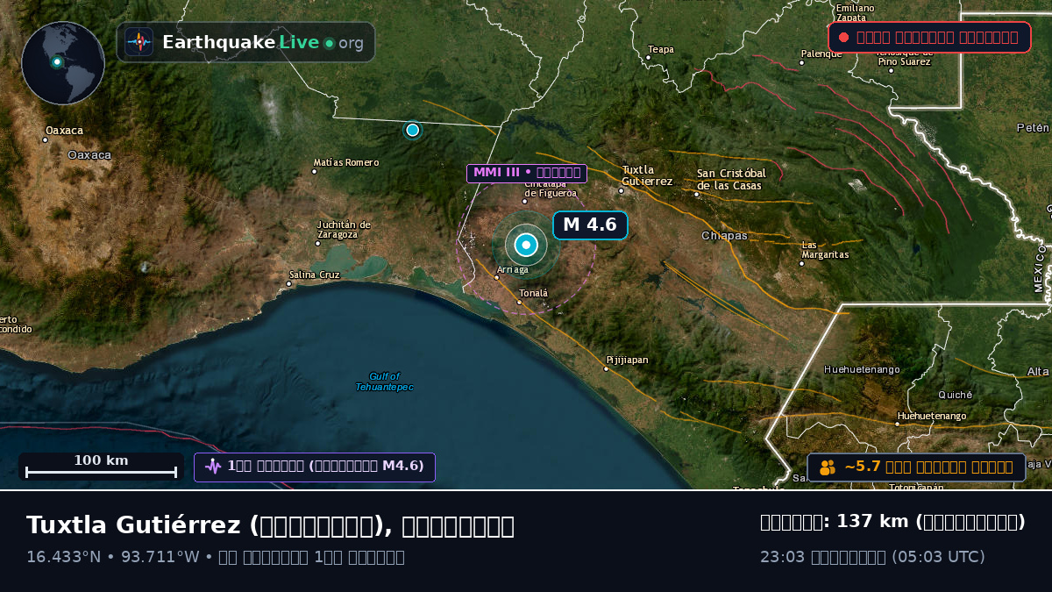Screen dimensions: 1052x592
Task: Click the globe locator mini-map
Action: click(x=63, y=63)
